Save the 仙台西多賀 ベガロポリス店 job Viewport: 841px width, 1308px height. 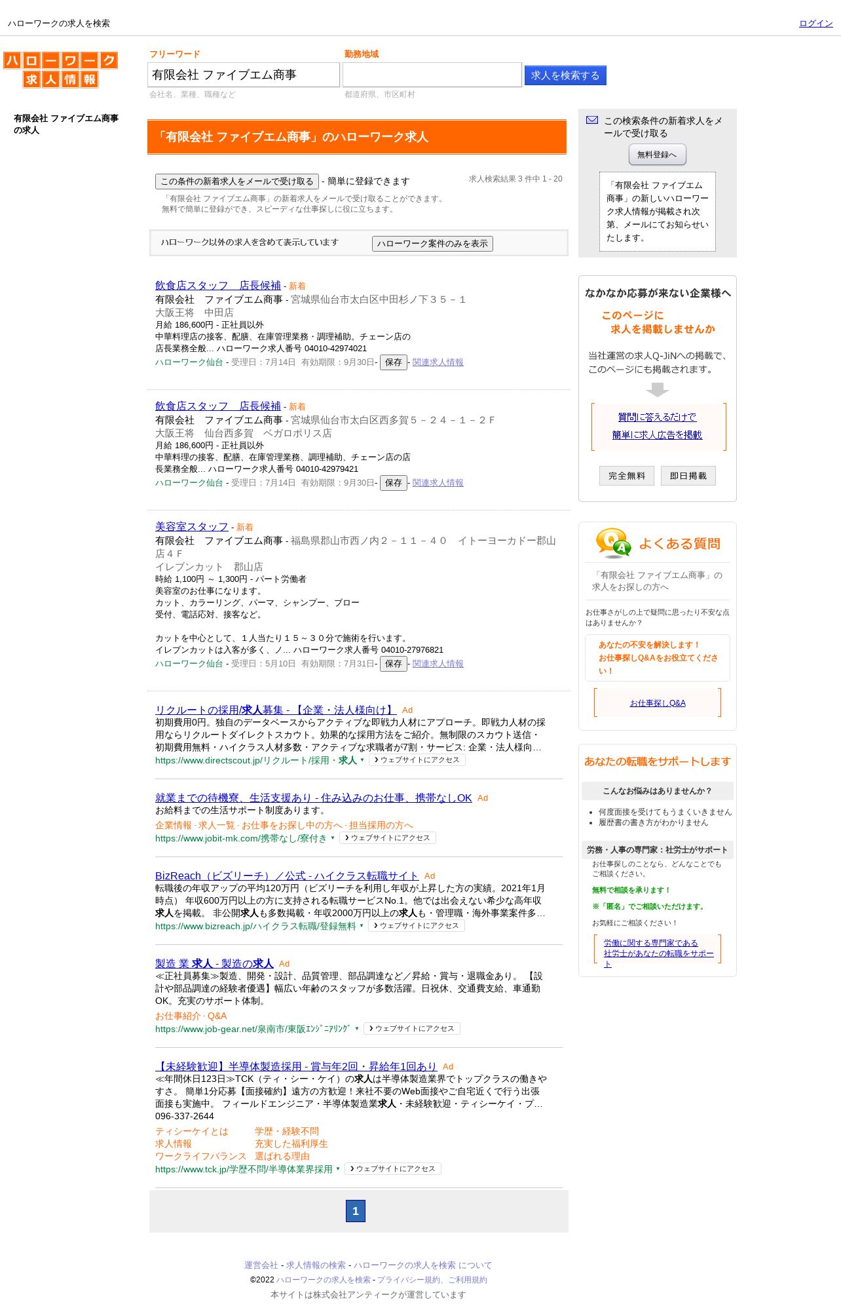(x=394, y=483)
